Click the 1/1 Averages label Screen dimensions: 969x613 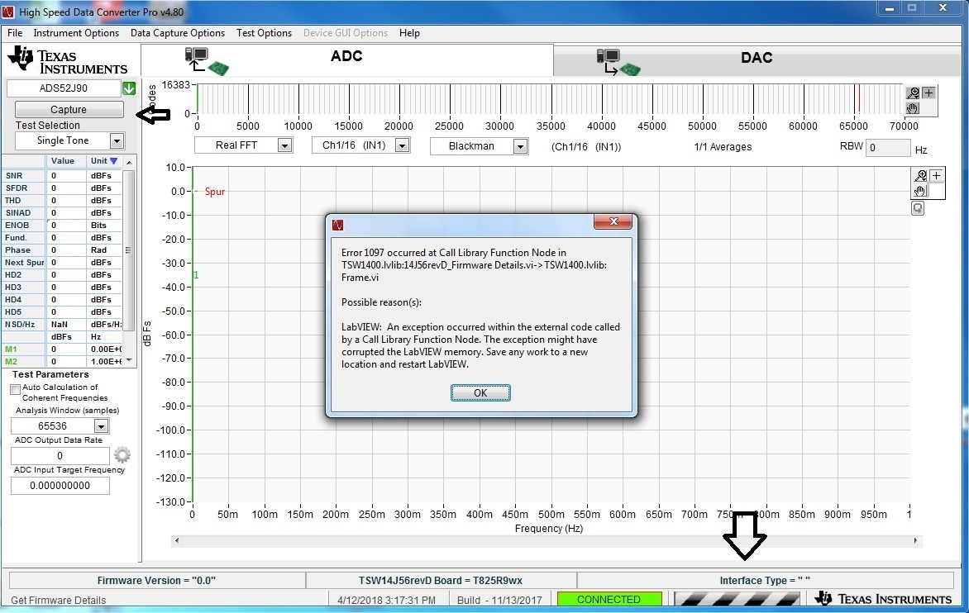tap(723, 147)
